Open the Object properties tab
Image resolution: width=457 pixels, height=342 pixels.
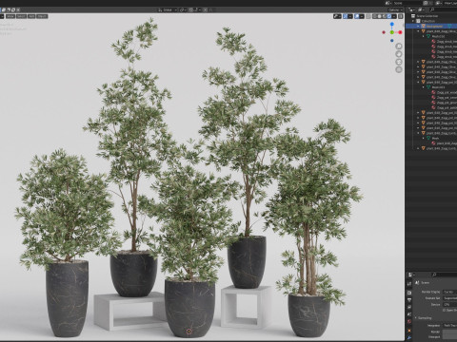(409, 331)
